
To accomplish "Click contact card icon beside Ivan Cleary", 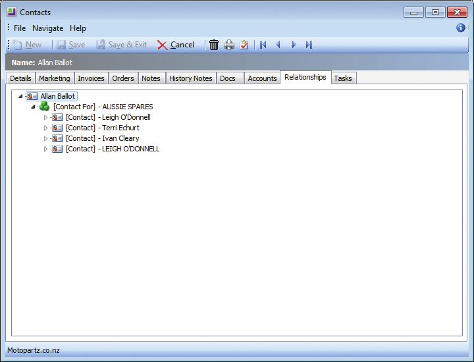I will pos(57,138).
